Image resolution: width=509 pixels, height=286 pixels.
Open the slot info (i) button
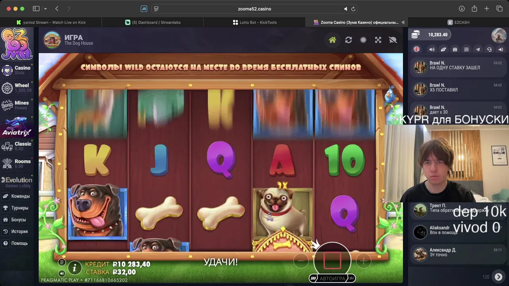pyautogui.click(x=74, y=268)
